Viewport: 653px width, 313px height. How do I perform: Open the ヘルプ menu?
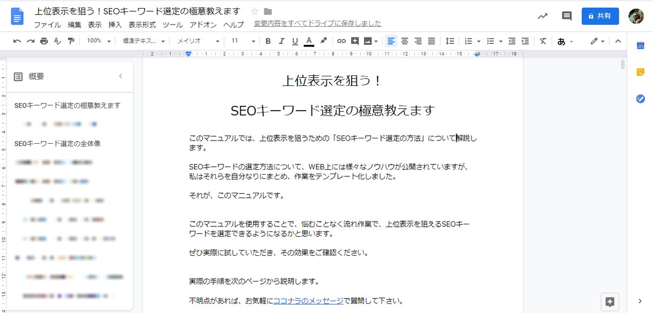tap(233, 25)
